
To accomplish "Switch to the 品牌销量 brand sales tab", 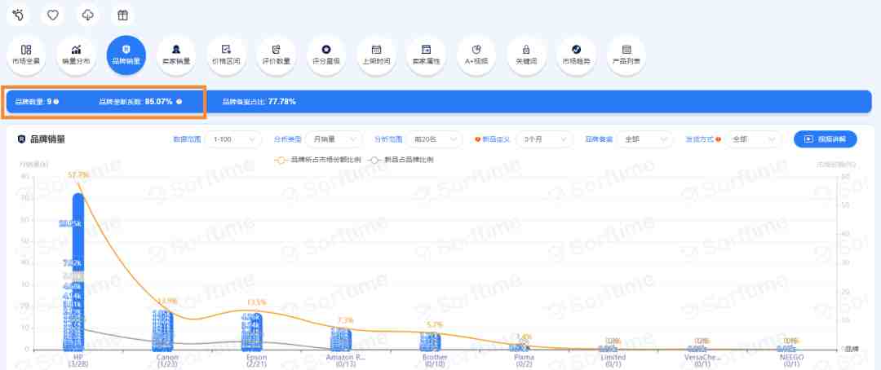I will click(x=126, y=55).
